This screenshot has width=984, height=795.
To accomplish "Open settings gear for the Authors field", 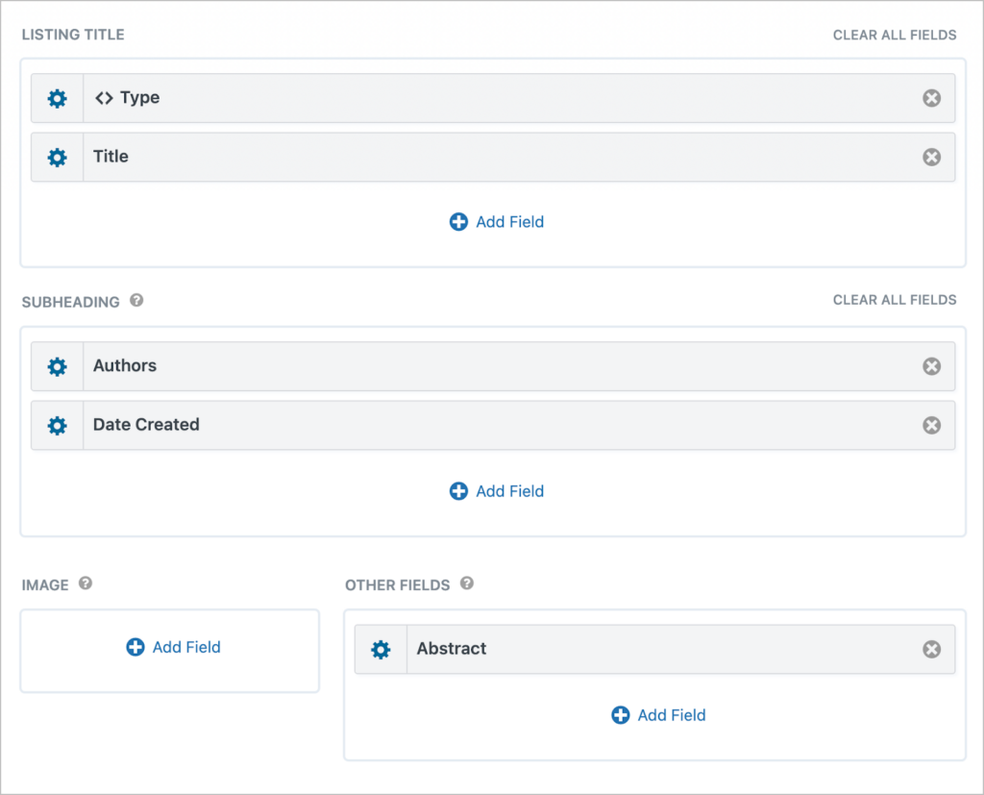I will click(x=57, y=366).
